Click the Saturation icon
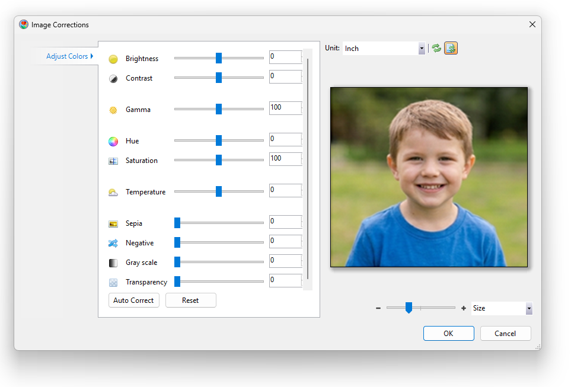 coord(113,161)
